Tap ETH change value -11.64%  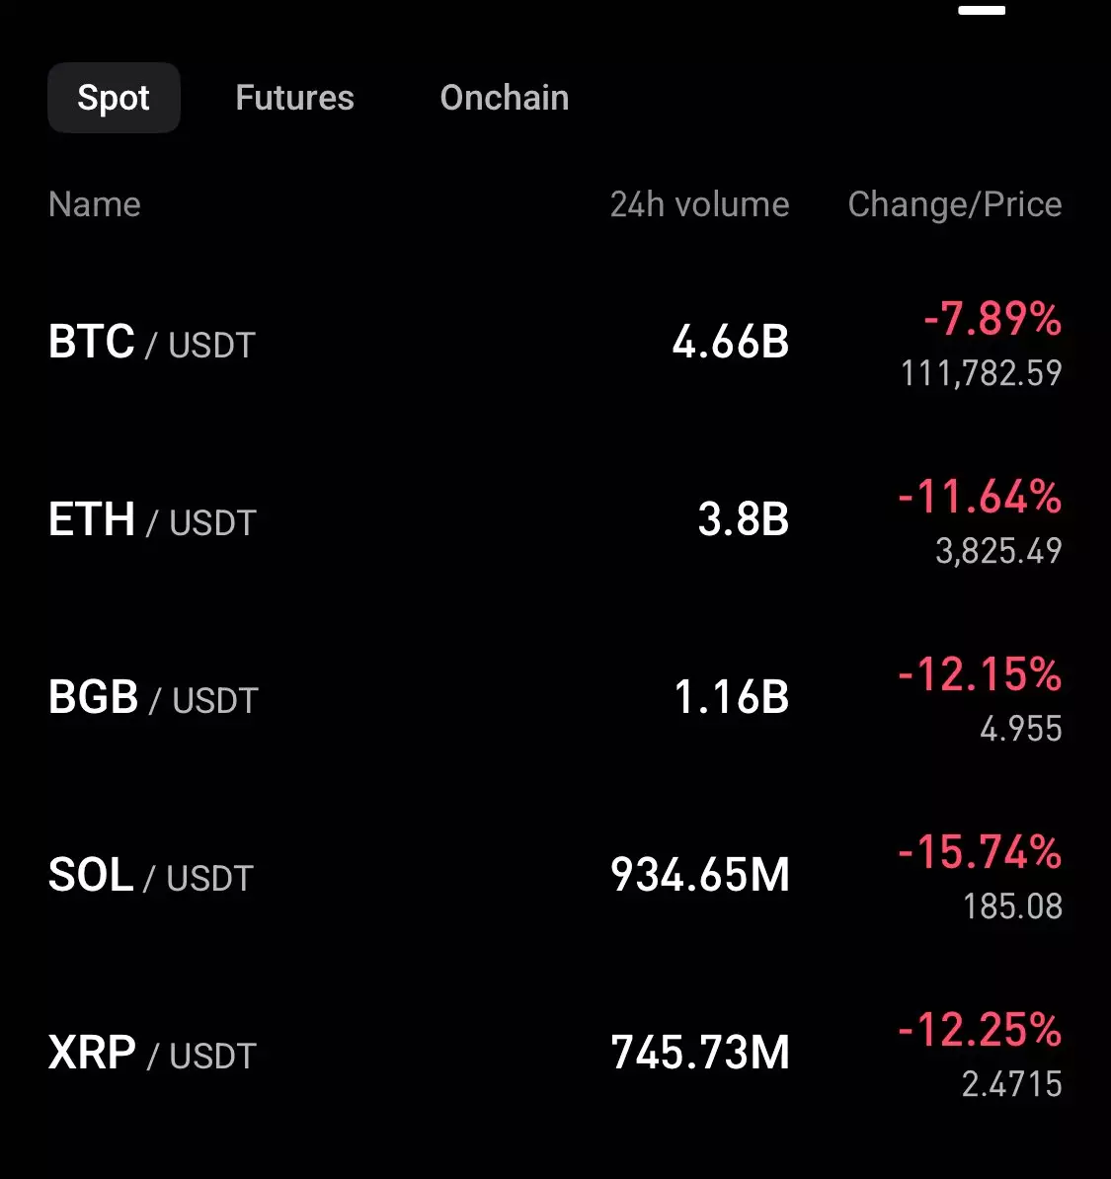(x=980, y=497)
